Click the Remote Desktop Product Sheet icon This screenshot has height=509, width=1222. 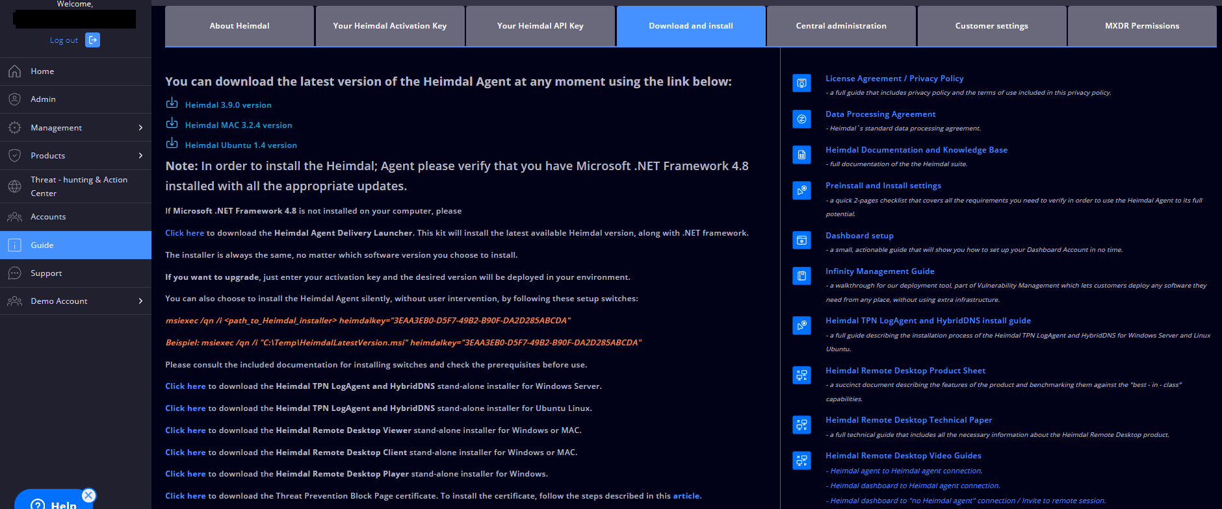801,375
